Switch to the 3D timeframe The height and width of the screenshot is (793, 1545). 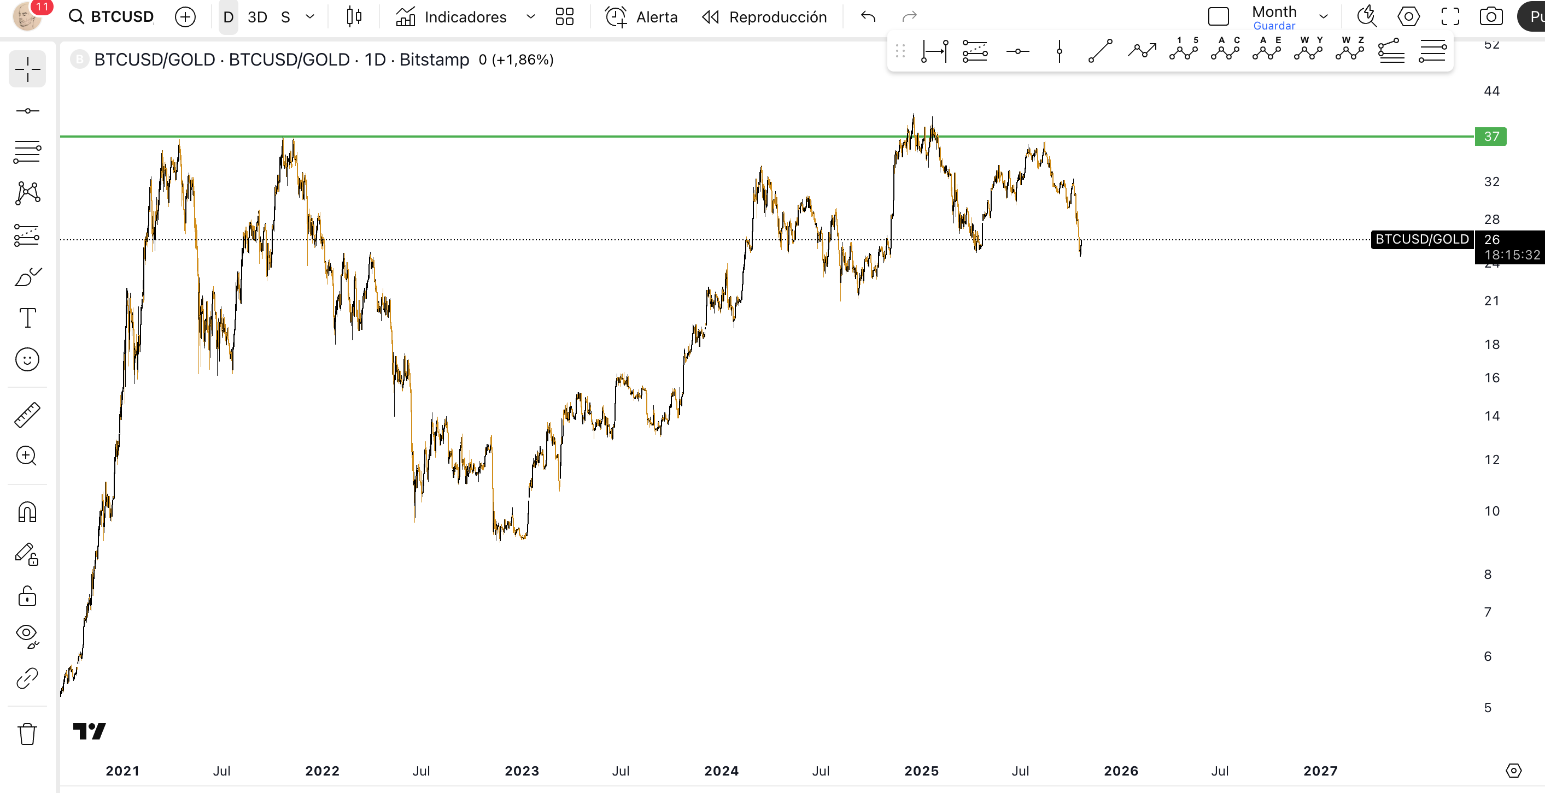click(x=257, y=17)
